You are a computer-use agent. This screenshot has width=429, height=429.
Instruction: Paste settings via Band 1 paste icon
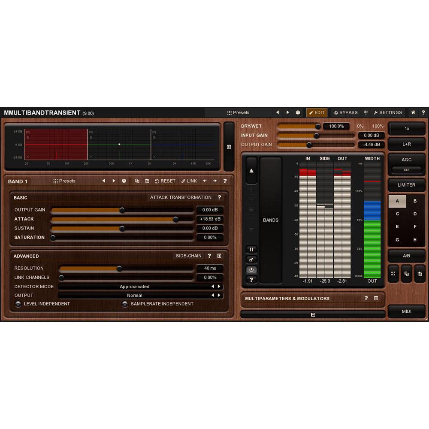pyautogui.click(x=147, y=181)
